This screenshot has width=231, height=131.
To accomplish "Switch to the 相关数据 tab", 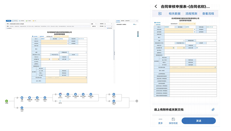I will click(175, 13).
